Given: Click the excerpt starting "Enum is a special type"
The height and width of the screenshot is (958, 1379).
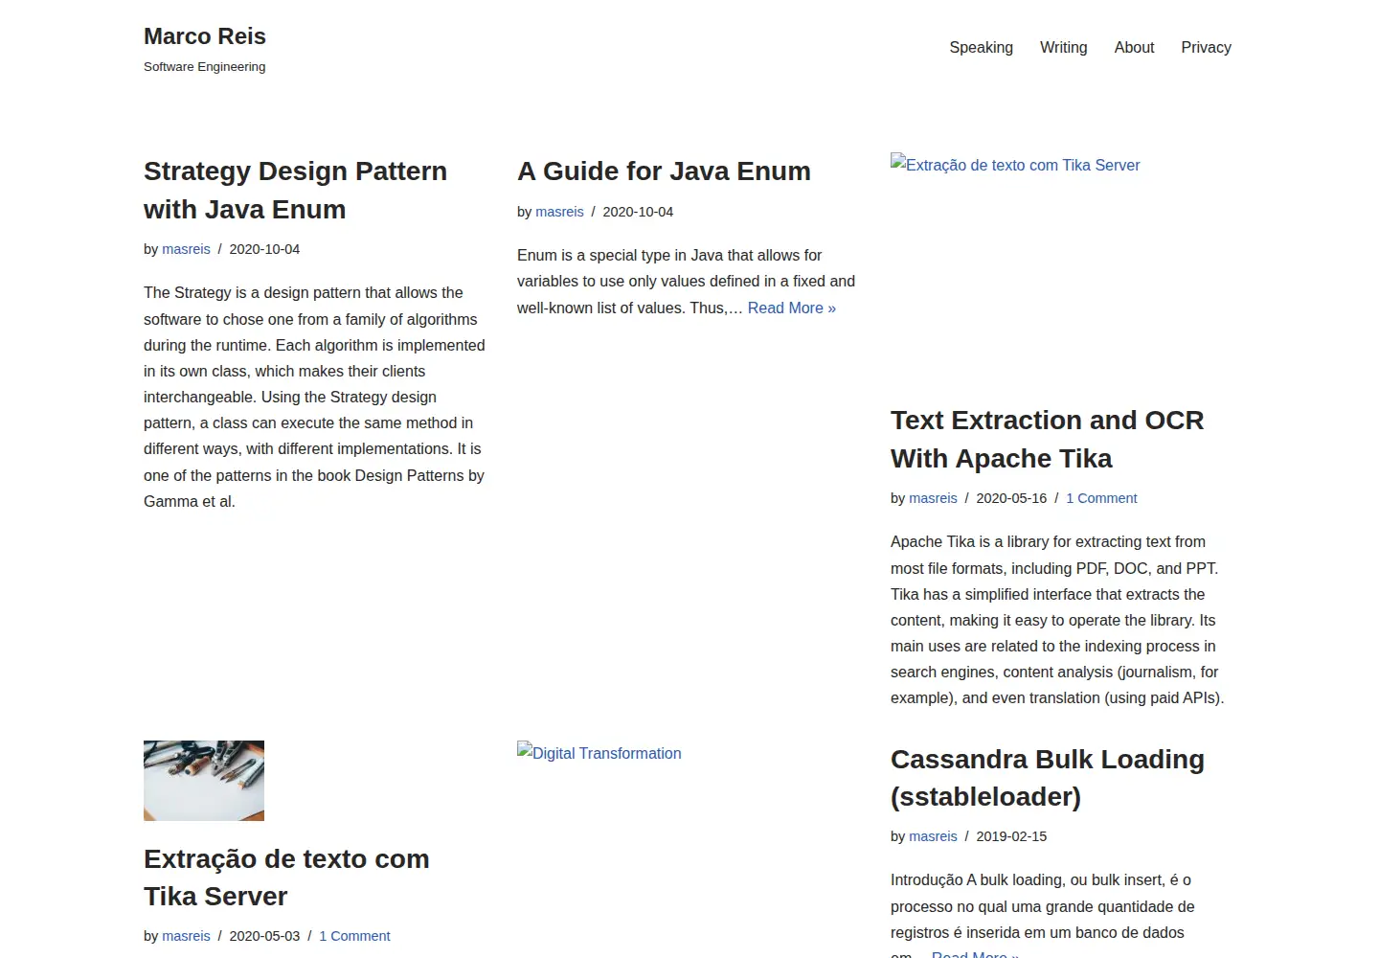Looking at the screenshot, I should (686, 282).
